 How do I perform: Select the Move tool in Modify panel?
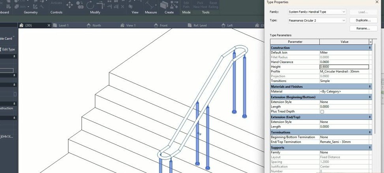pos(69,5)
